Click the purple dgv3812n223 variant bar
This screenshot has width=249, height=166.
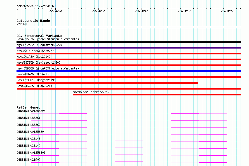129,48
